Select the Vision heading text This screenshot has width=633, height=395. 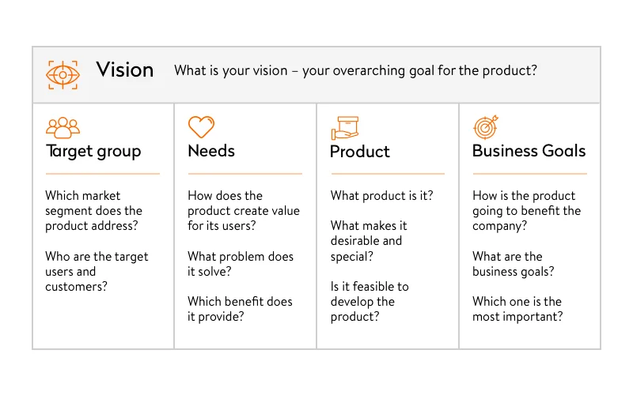point(125,70)
